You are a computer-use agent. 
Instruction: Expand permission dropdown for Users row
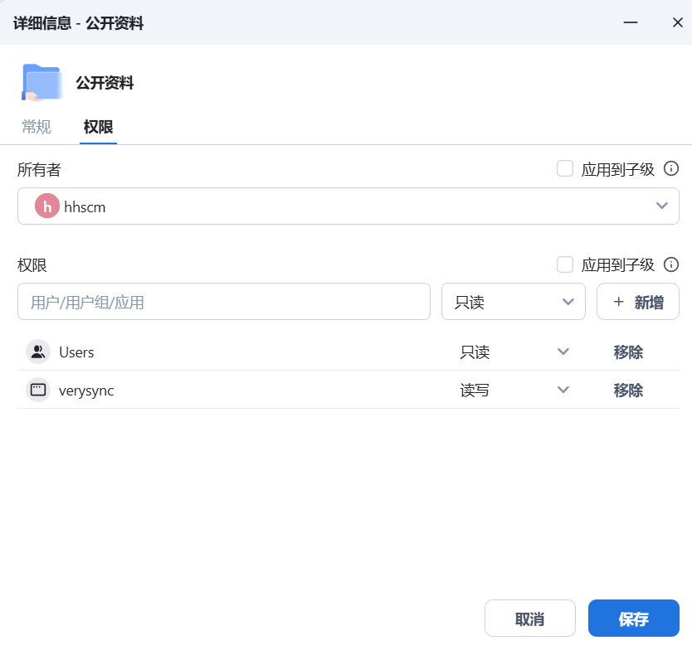coord(563,352)
